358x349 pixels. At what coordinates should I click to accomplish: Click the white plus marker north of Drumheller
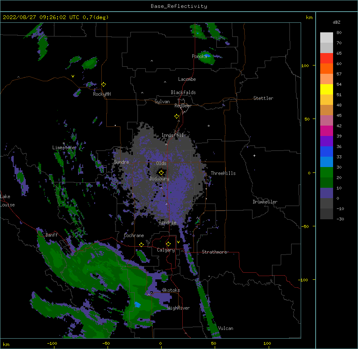coord(254,155)
